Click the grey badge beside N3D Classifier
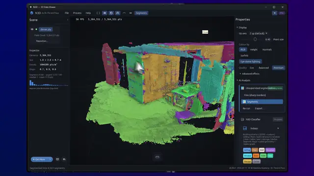314x176 pixels. (278, 119)
